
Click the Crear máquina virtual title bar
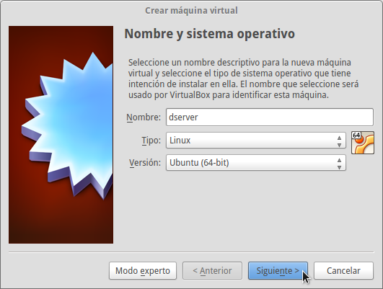pyautogui.click(x=191, y=11)
